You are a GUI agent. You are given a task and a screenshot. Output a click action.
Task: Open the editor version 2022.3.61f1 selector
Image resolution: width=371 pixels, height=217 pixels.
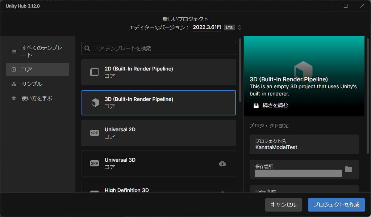coord(207,27)
